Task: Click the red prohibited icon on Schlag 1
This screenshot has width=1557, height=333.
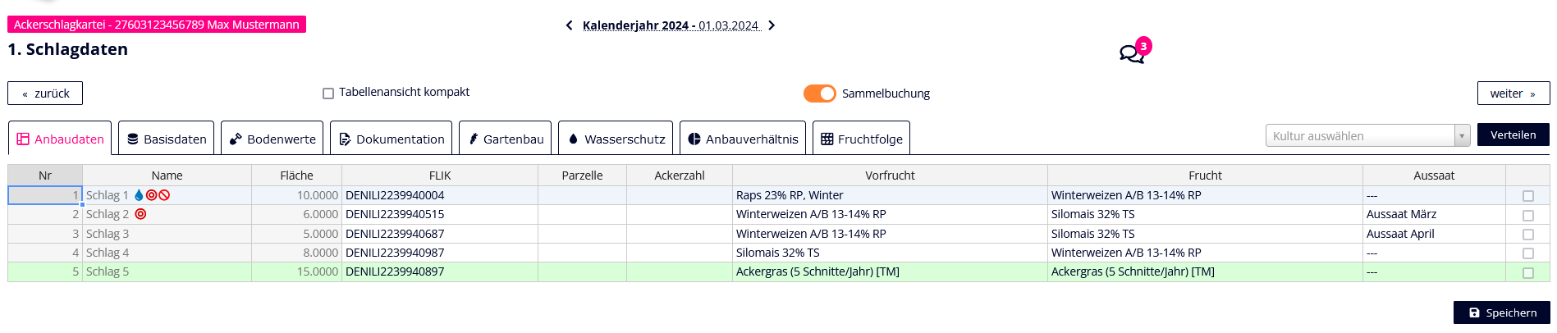Action: 164,195
